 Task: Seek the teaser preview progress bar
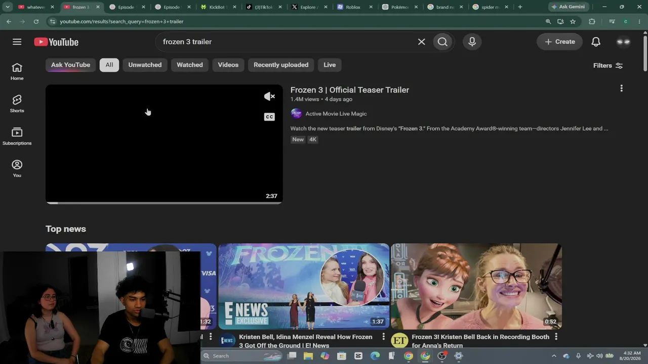[x=164, y=203]
